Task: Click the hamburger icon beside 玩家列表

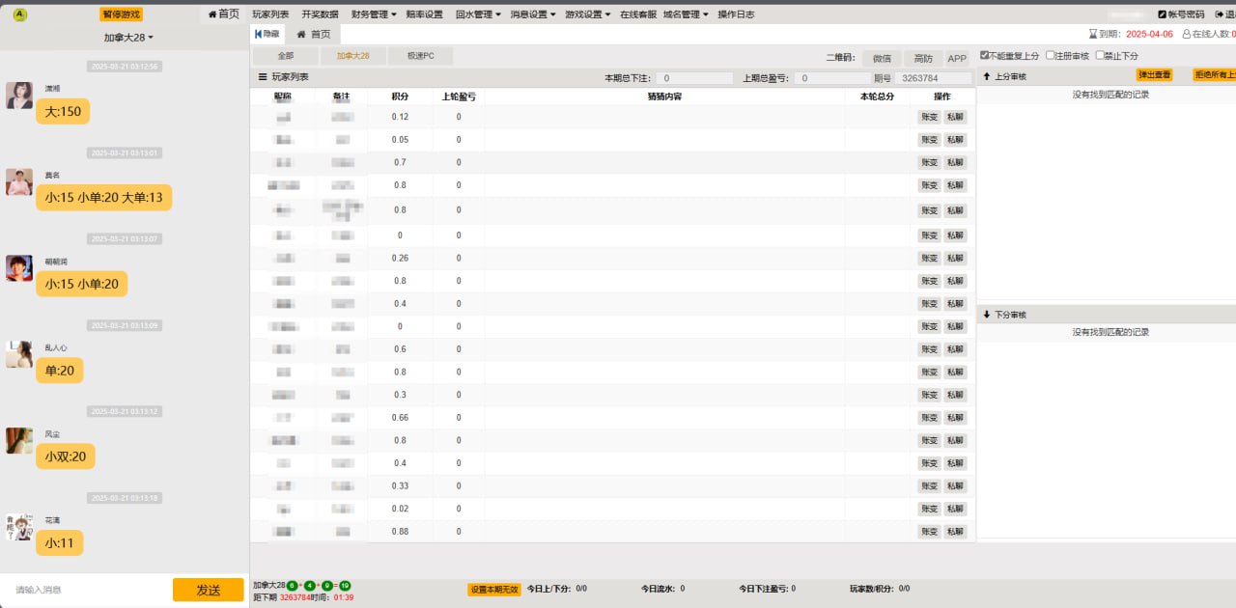Action: [x=261, y=76]
